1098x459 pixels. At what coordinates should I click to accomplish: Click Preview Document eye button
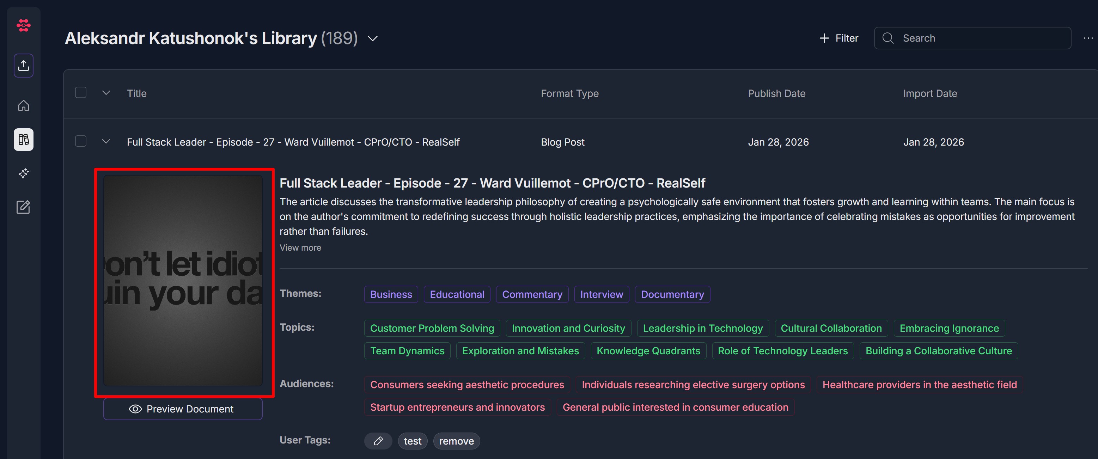pyautogui.click(x=182, y=409)
